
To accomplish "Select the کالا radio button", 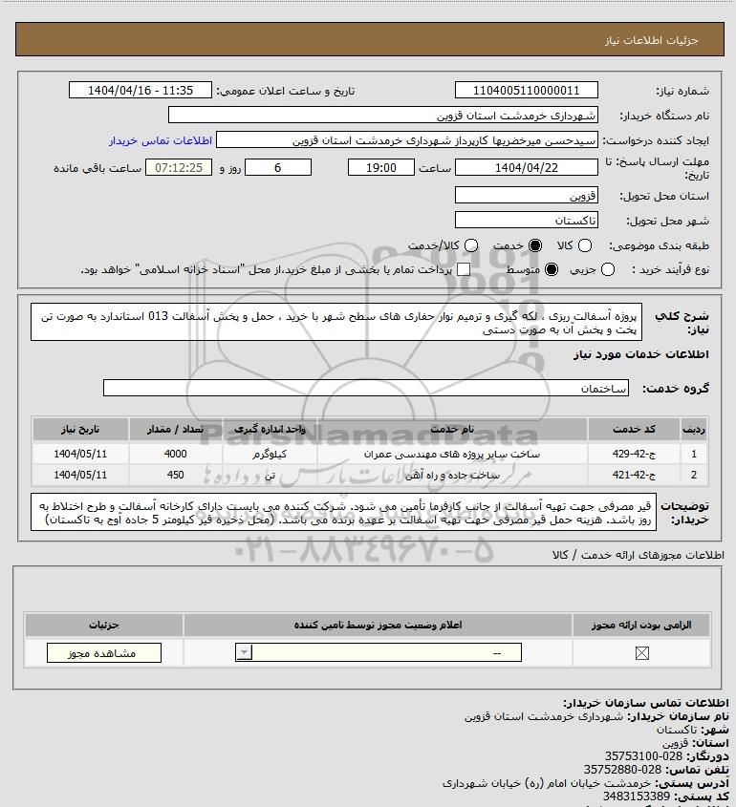I will [585, 246].
